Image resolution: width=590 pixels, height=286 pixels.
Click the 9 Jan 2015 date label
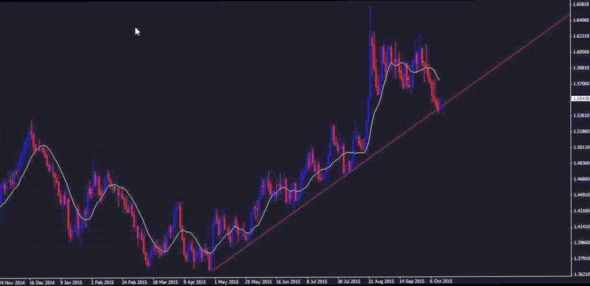71,282
